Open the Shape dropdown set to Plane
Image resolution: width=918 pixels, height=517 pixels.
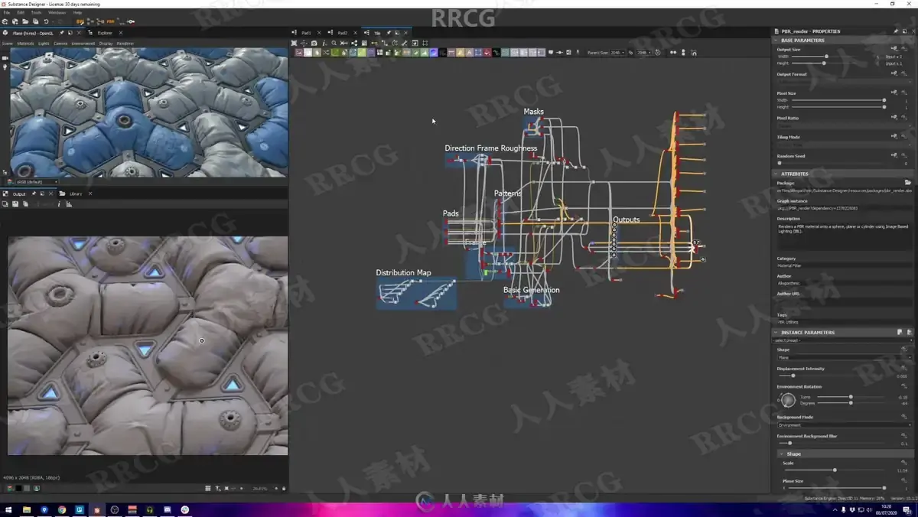coord(845,357)
